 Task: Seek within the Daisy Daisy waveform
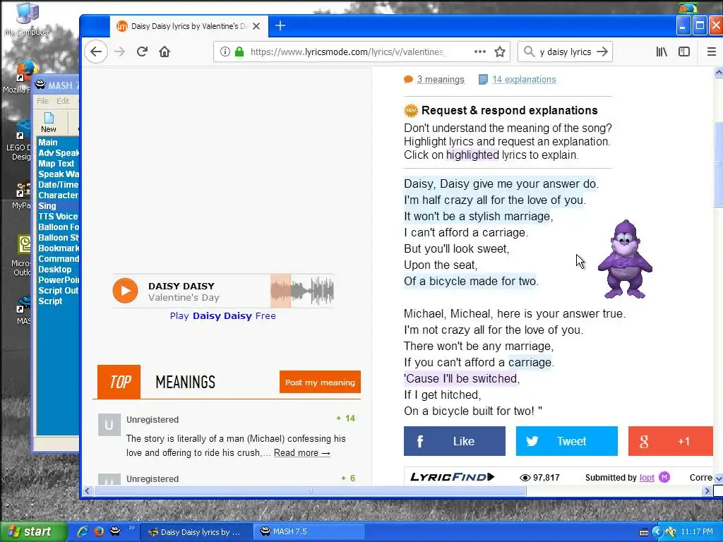pyautogui.click(x=302, y=291)
